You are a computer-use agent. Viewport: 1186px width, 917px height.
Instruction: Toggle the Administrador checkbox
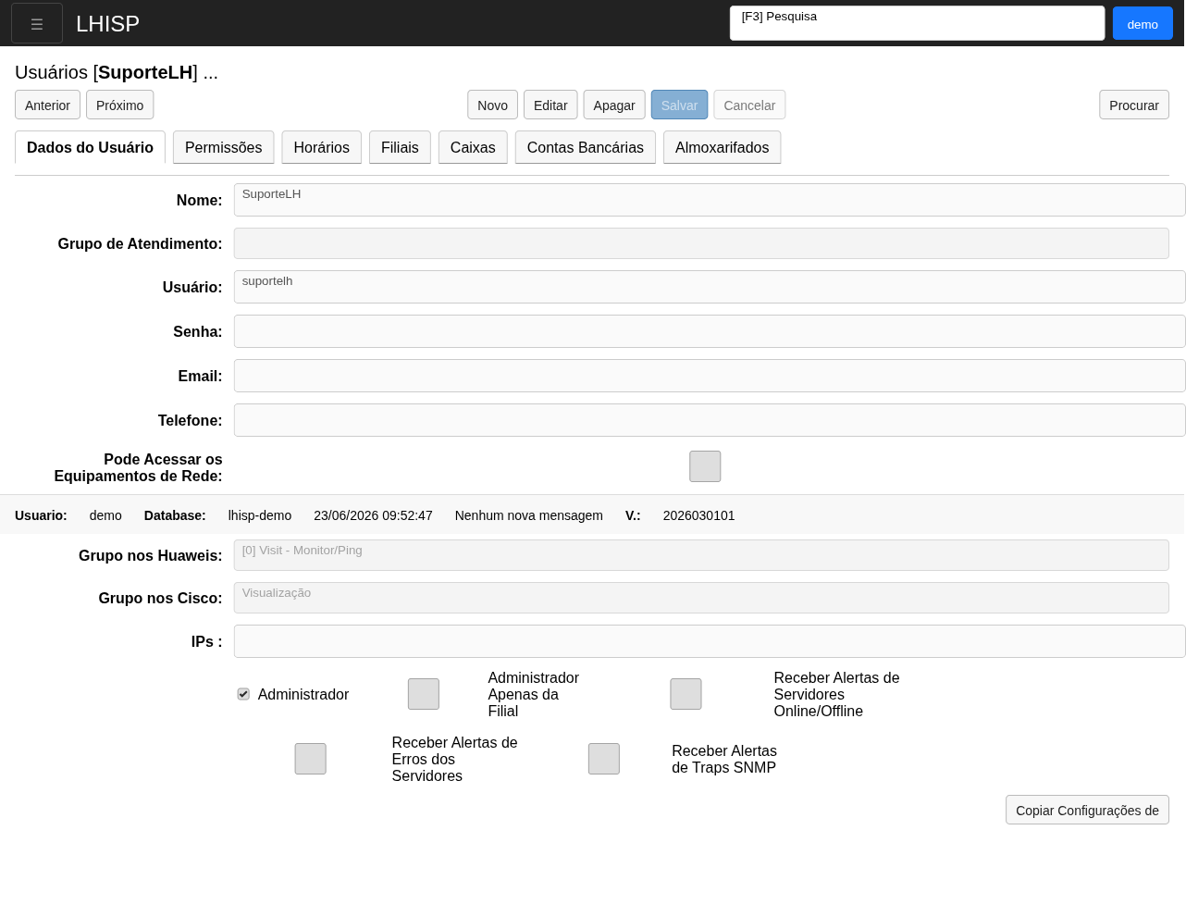243,694
